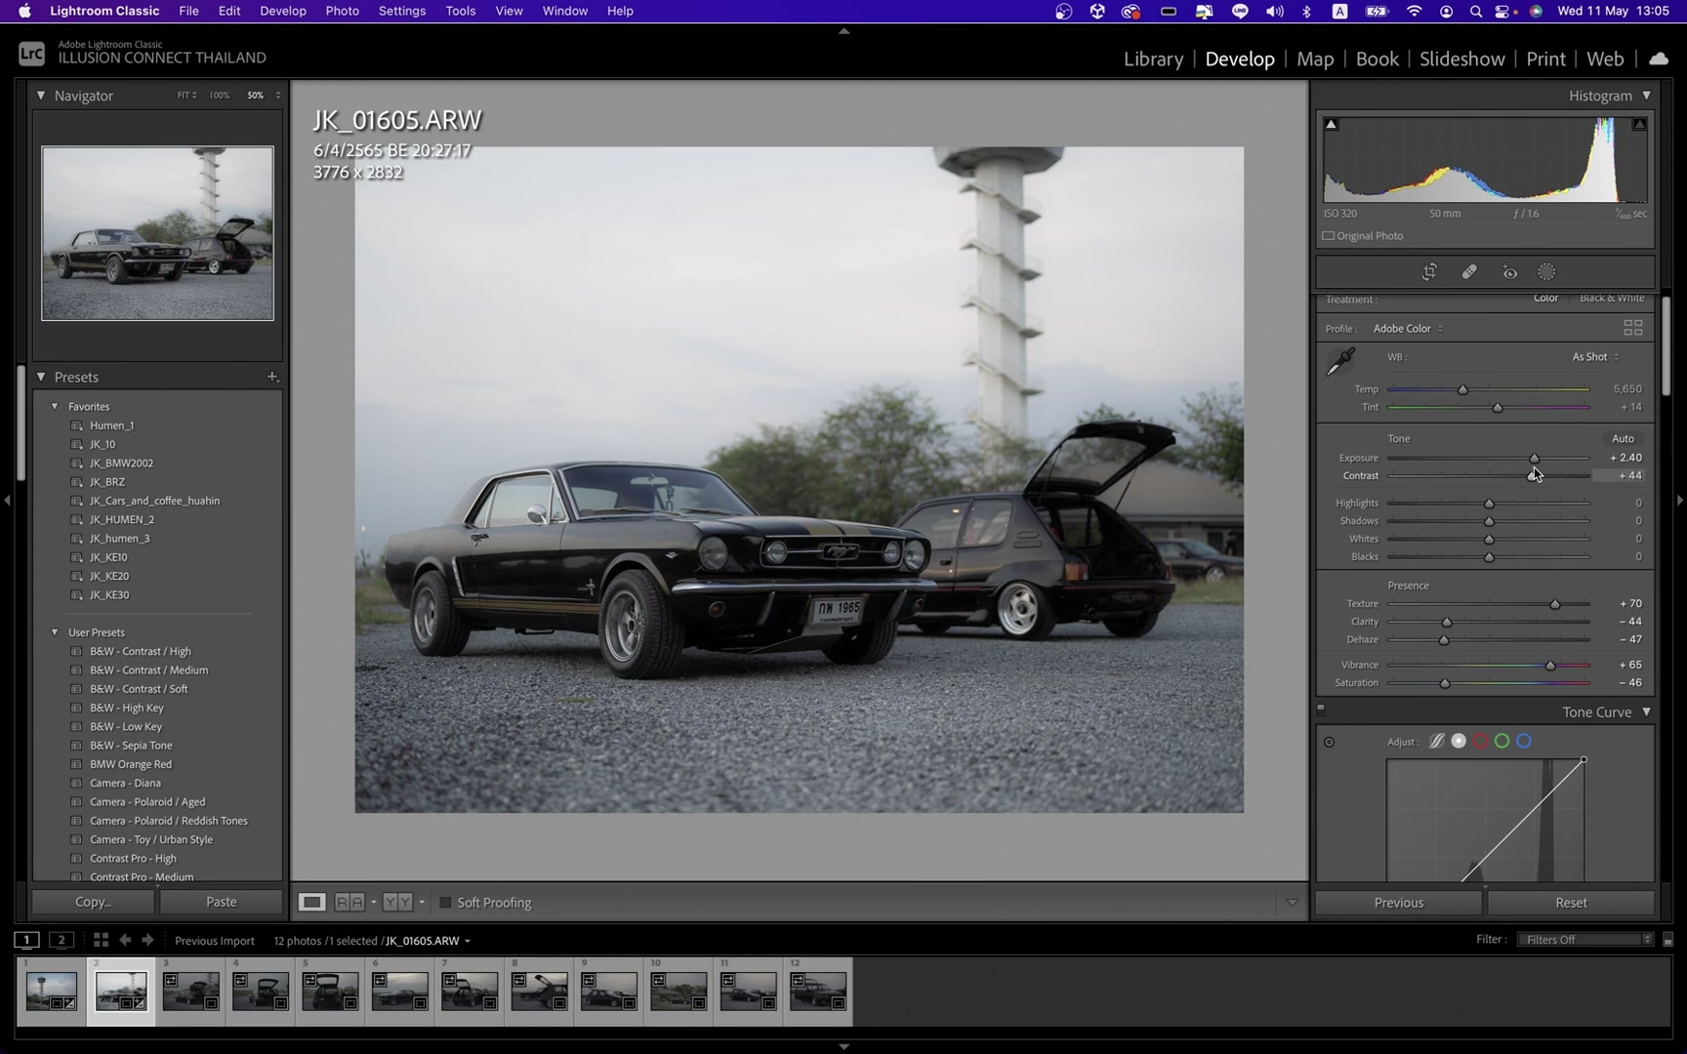The width and height of the screenshot is (1687, 1054).
Task: Apply the JK_BMW2002 preset
Action: click(121, 464)
